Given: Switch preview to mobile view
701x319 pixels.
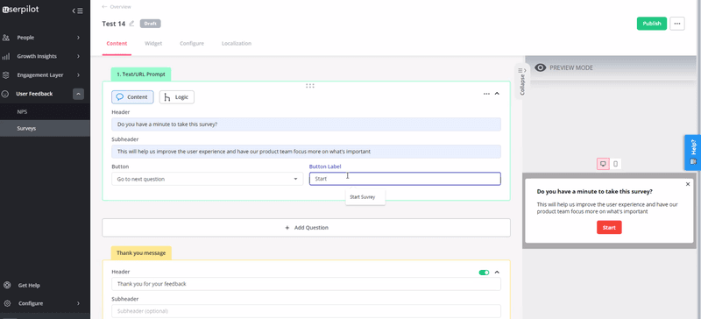Looking at the screenshot, I should [x=616, y=164].
